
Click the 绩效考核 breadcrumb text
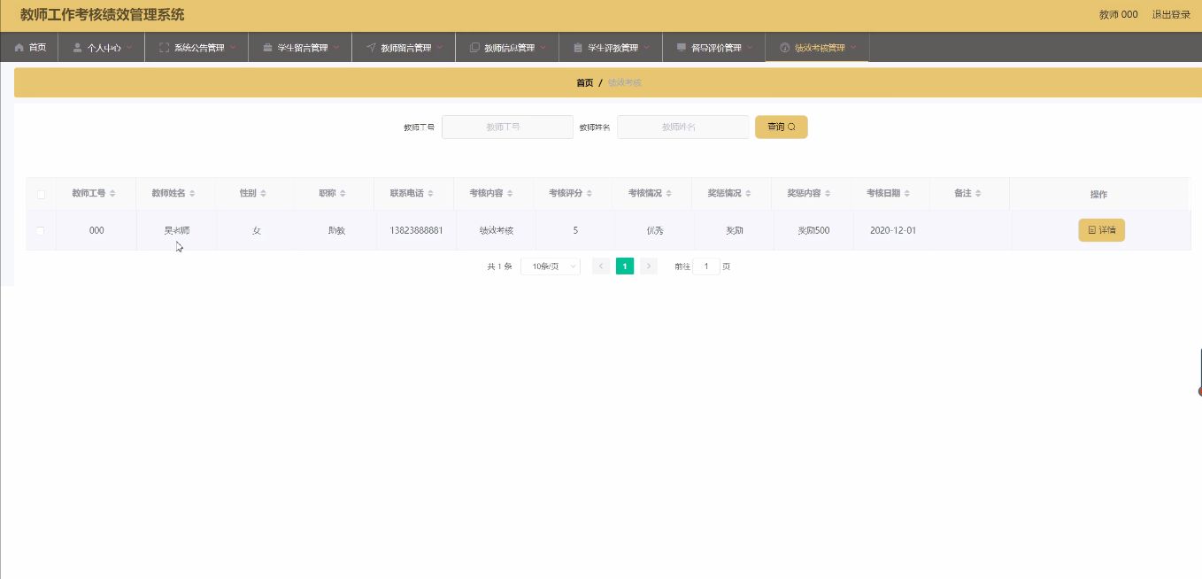click(x=624, y=82)
